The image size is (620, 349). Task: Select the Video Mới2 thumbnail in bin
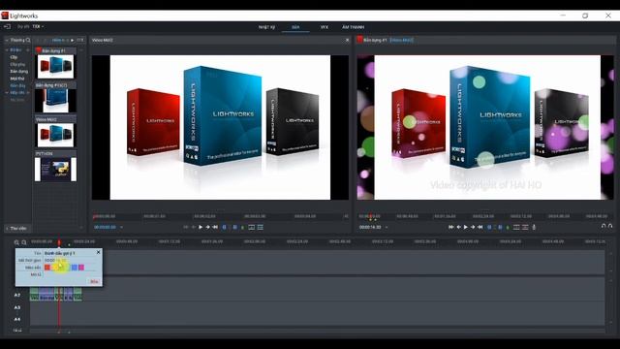pos(55,135)
